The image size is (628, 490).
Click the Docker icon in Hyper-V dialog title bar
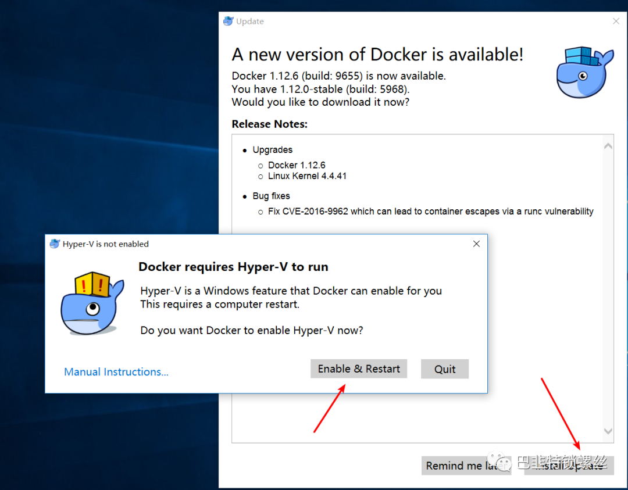[55, 244]
